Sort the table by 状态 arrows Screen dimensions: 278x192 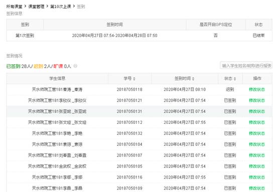tap(235, 79)
